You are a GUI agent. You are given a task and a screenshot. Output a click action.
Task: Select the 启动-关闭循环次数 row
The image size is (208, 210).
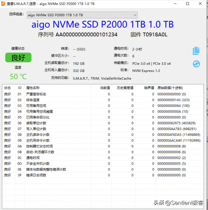103,152
